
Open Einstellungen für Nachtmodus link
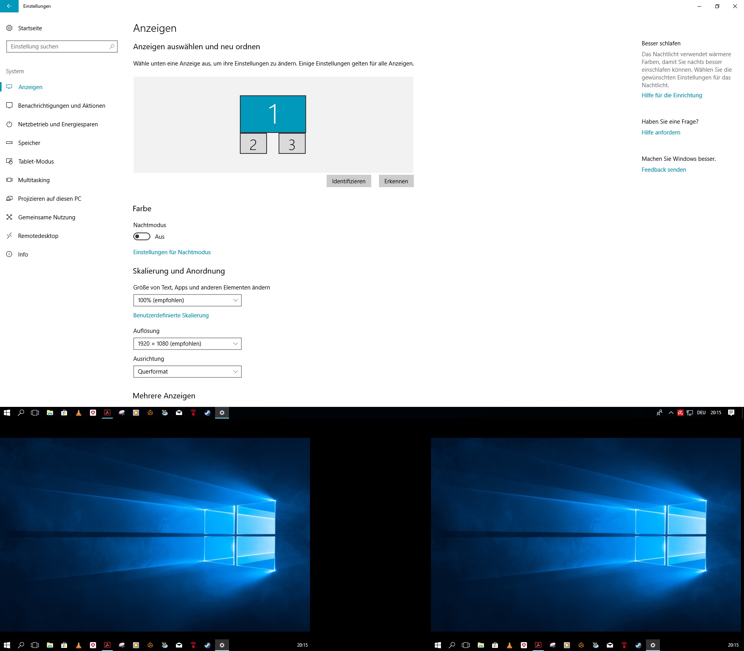coord(172,252)
